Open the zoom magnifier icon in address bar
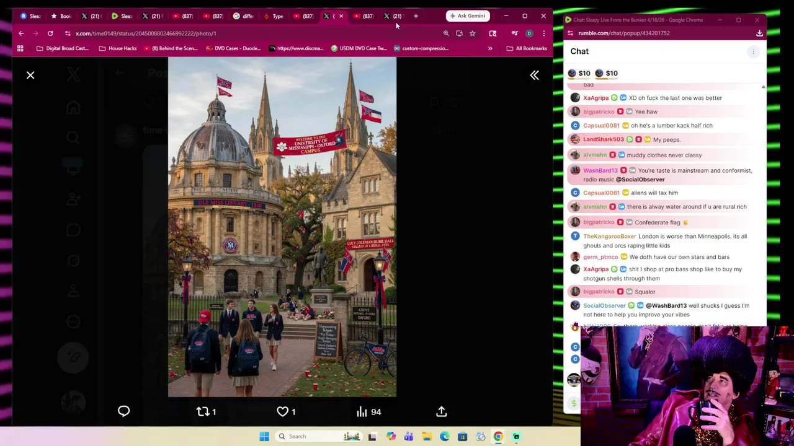794x446 pixels. pos(446,33)
